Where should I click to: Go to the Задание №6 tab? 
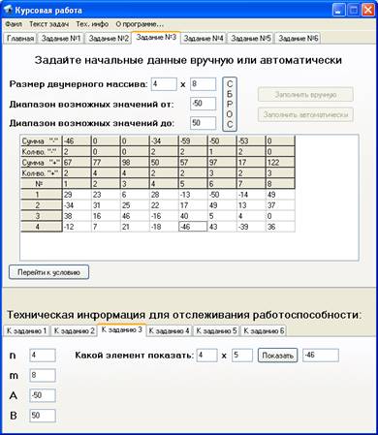click(299, 38)
